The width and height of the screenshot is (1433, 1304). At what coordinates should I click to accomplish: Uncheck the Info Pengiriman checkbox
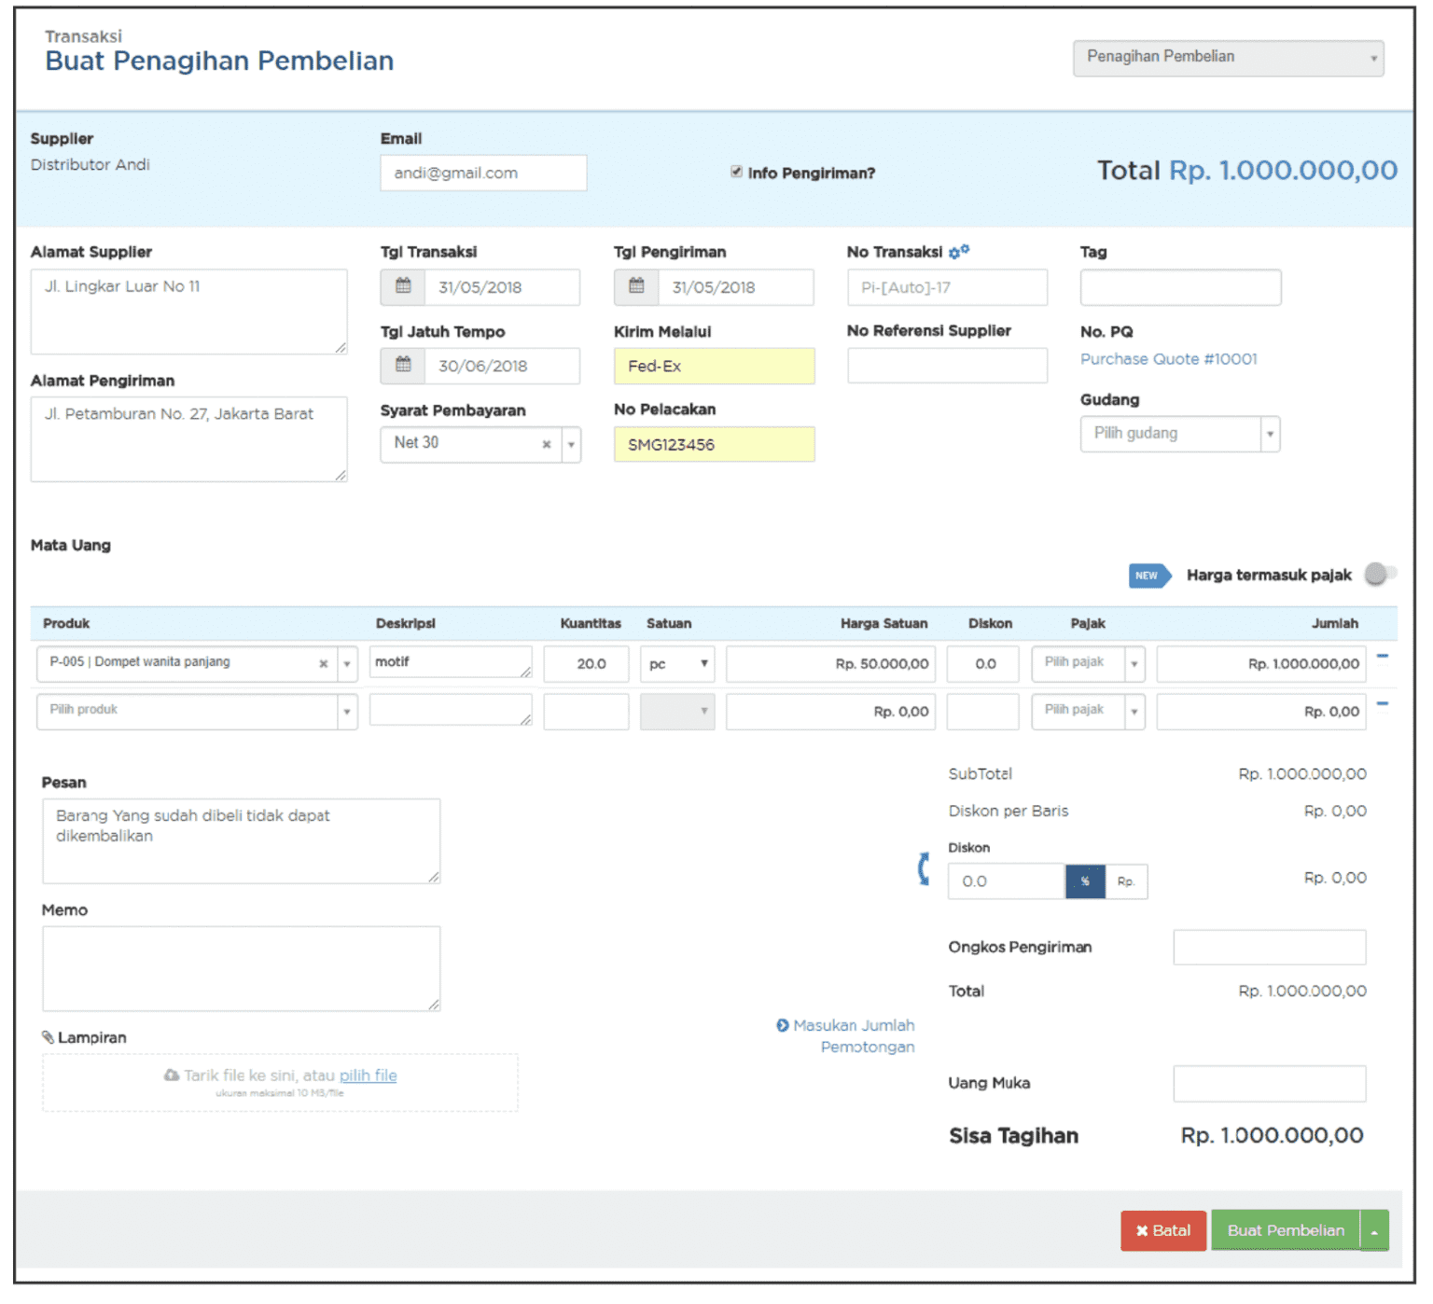(x=737, y=172)
